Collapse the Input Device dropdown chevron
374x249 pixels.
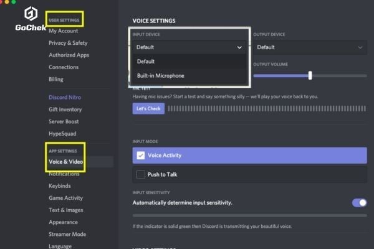tap(239, 47)
